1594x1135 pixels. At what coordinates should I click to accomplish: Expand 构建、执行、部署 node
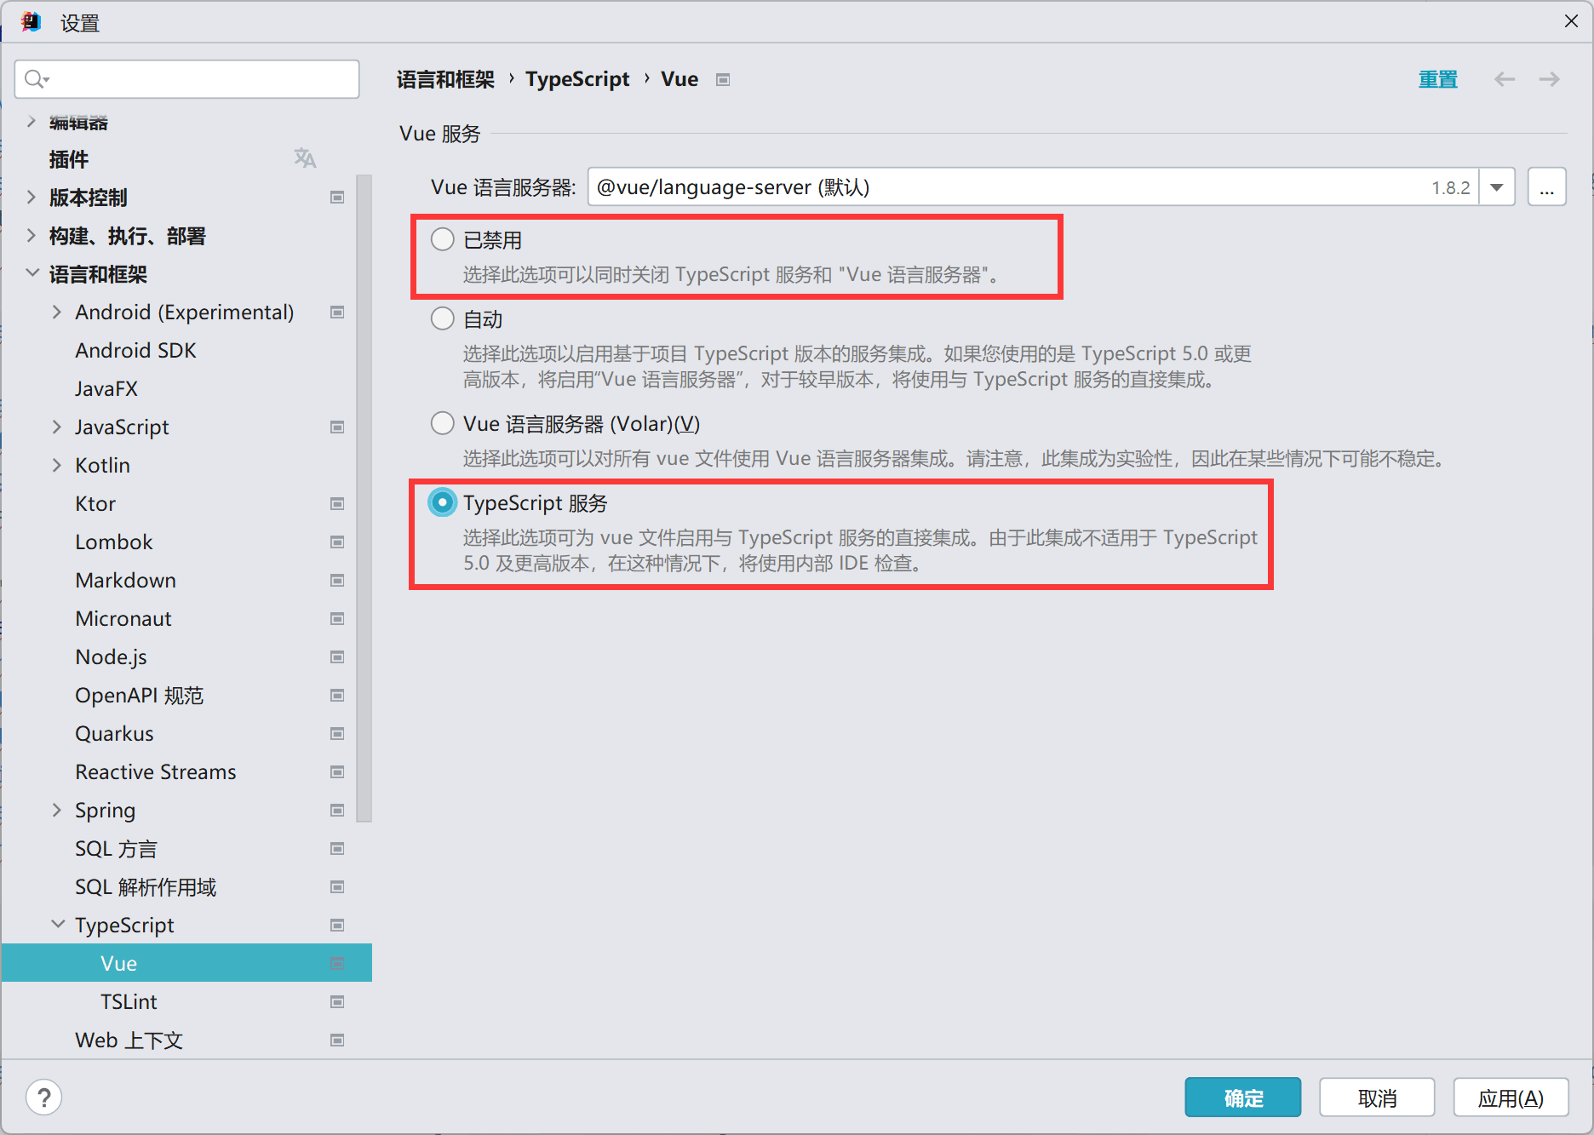(32, 236)
